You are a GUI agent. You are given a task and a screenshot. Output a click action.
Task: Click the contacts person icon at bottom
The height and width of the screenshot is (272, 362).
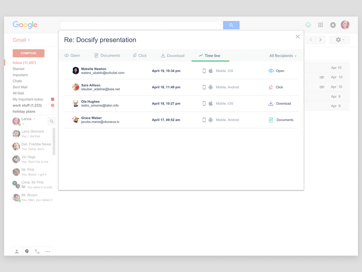tap(17, 251)
